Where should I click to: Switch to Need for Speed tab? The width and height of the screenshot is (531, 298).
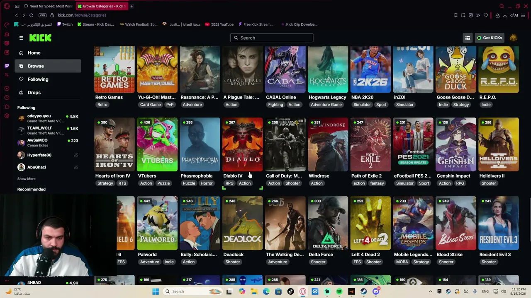point(48,6)
